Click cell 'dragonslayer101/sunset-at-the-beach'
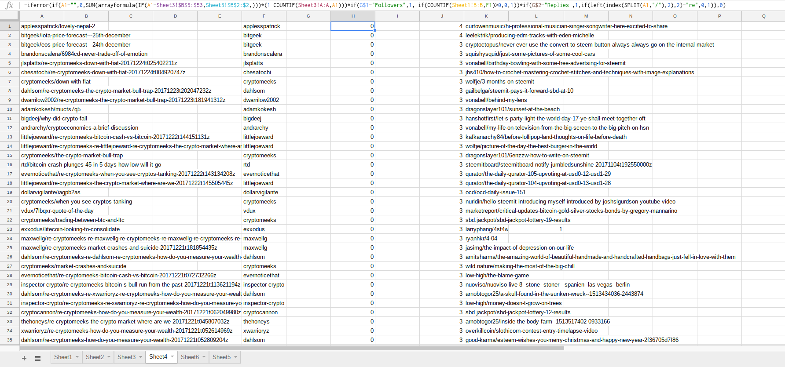This screenshot has height=367, width=785. [513, 109]
